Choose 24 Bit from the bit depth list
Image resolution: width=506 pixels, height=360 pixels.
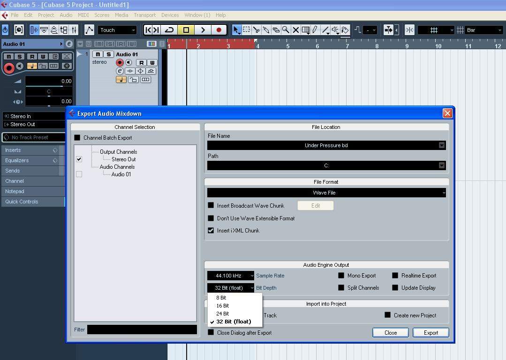tap(223, 314)
